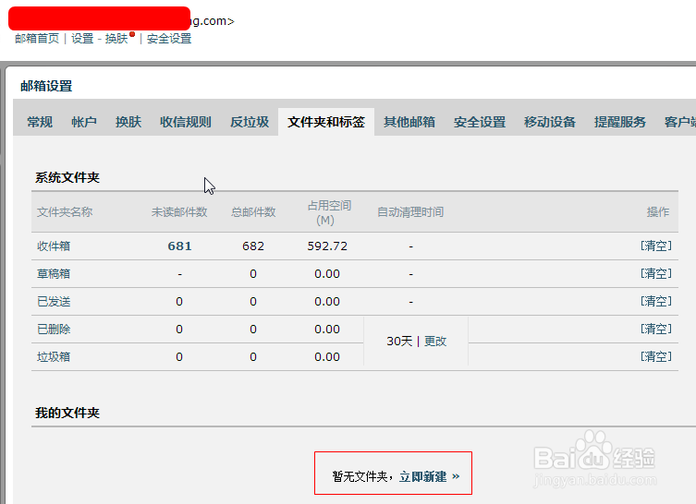
Task: Go to the 反垃圾 tab
Action: coord(250,122)
